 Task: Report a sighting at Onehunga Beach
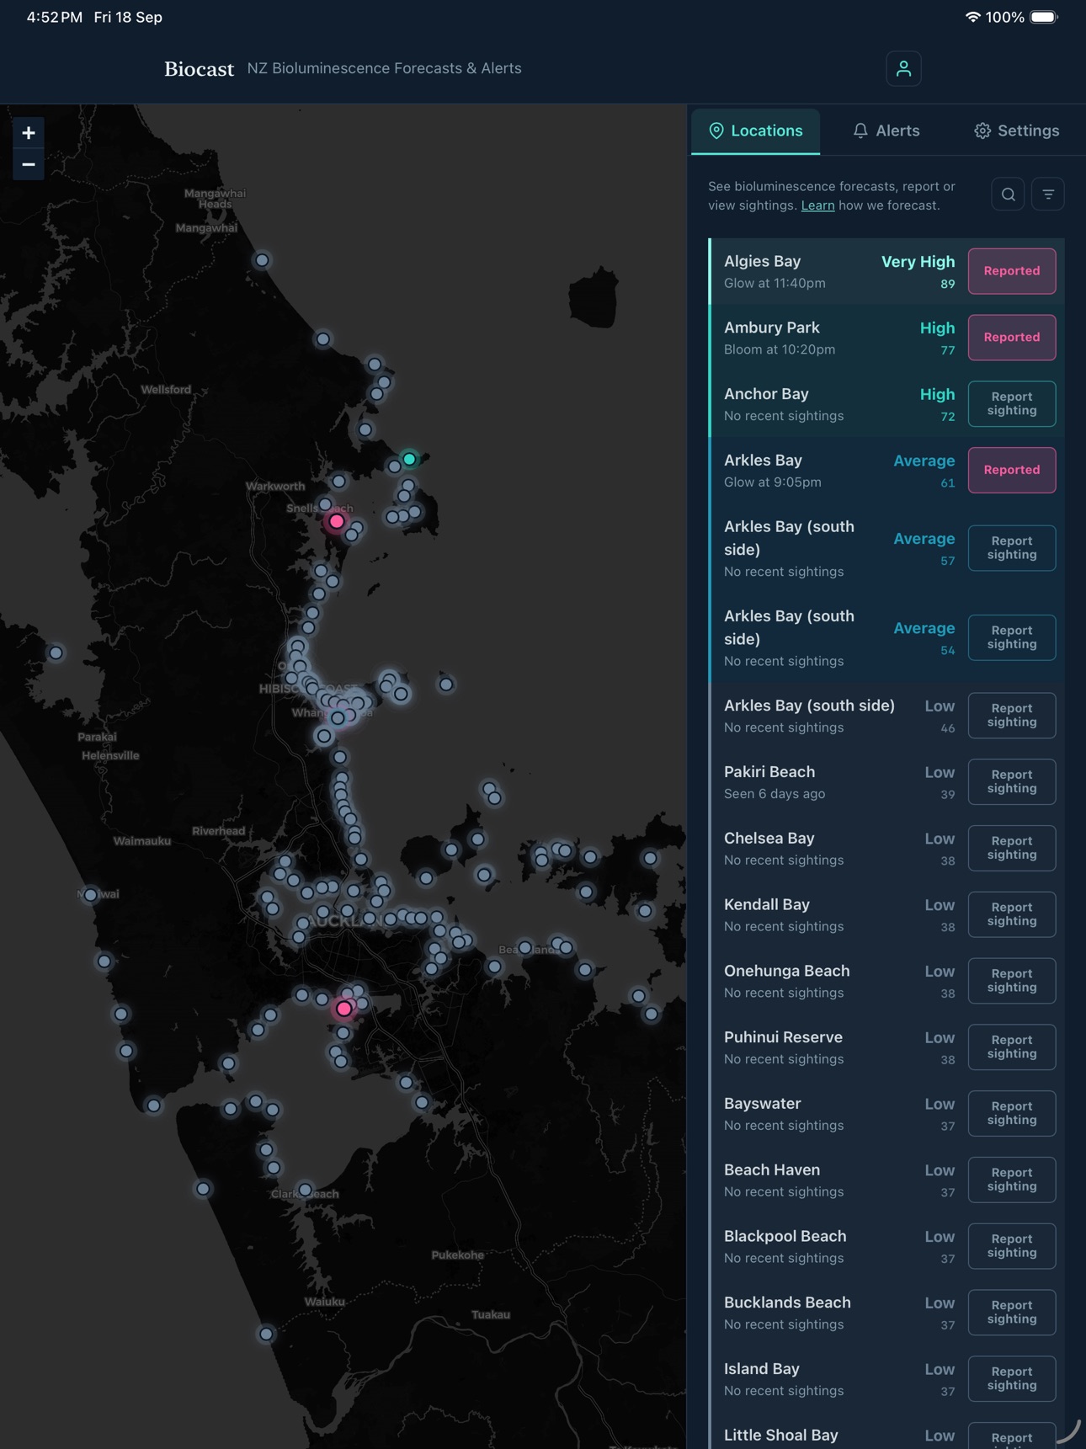click(x=1012, y=981)
